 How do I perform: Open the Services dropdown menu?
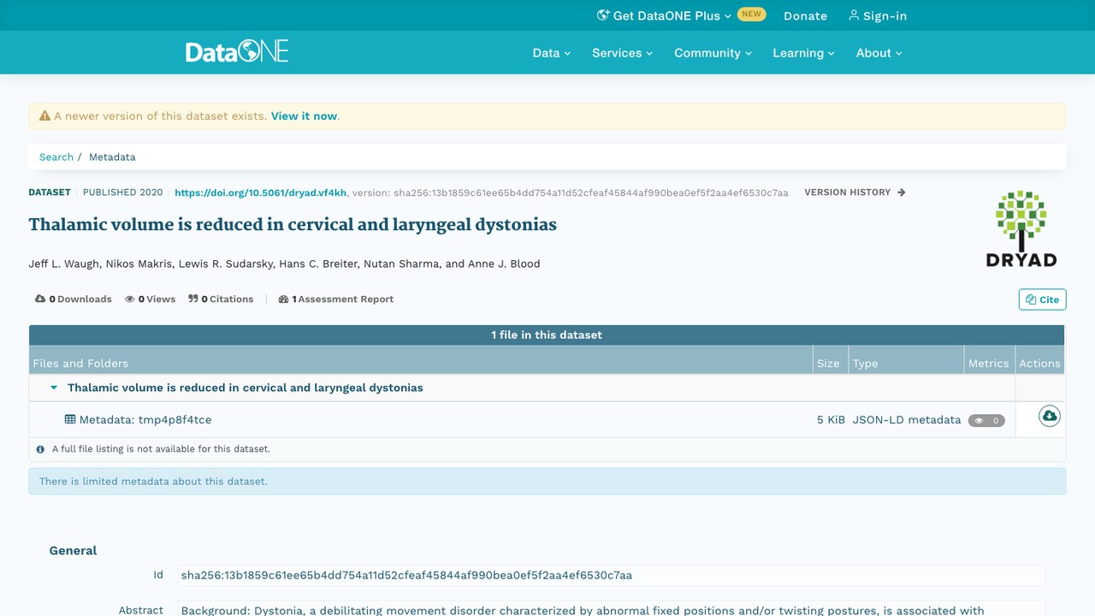click(622, 53)
